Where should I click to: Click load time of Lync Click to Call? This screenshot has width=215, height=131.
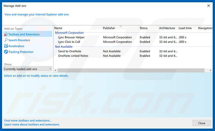click(x=182, y=42)
